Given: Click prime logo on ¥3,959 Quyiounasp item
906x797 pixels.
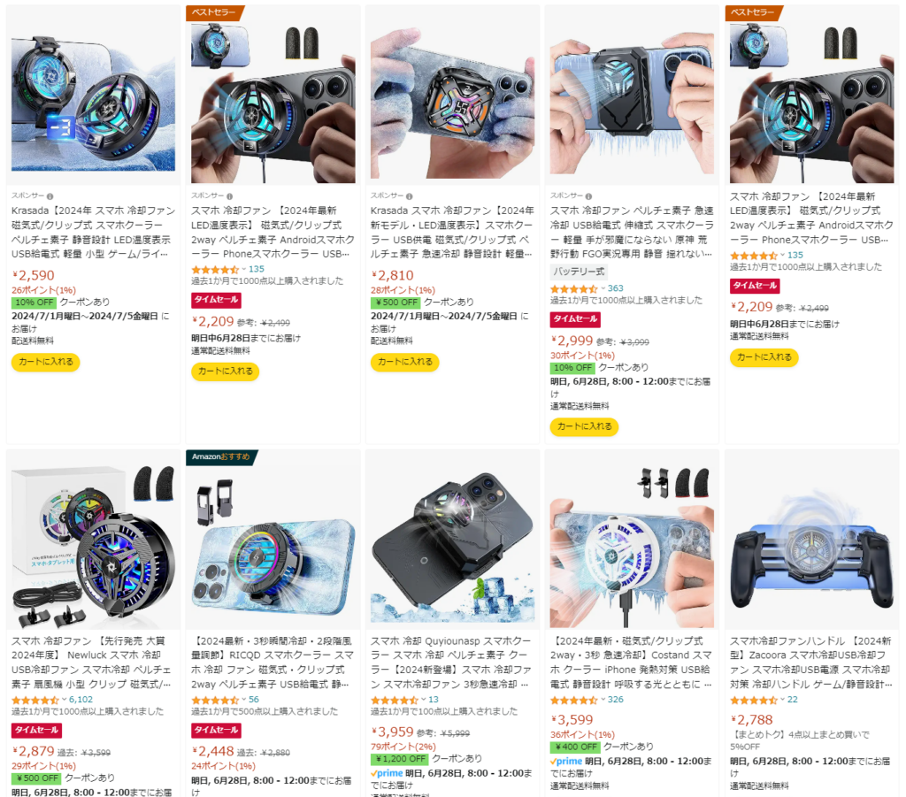Looking at the screenshot, I should point(387,773).
